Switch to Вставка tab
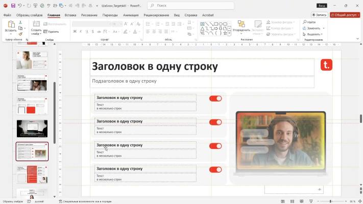Image resolution: width=363 pixels, height=204 pixels. pyautogui.click(x=70, y=15)
